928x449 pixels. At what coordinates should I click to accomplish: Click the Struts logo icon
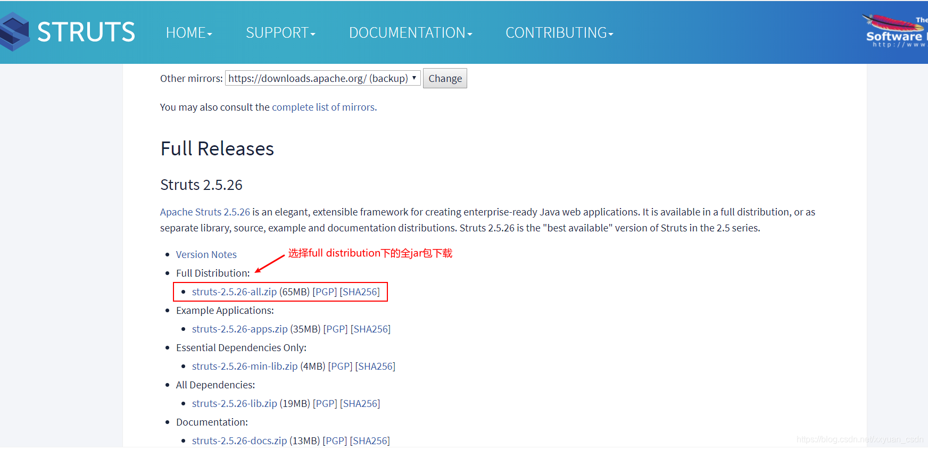[14, 32]
